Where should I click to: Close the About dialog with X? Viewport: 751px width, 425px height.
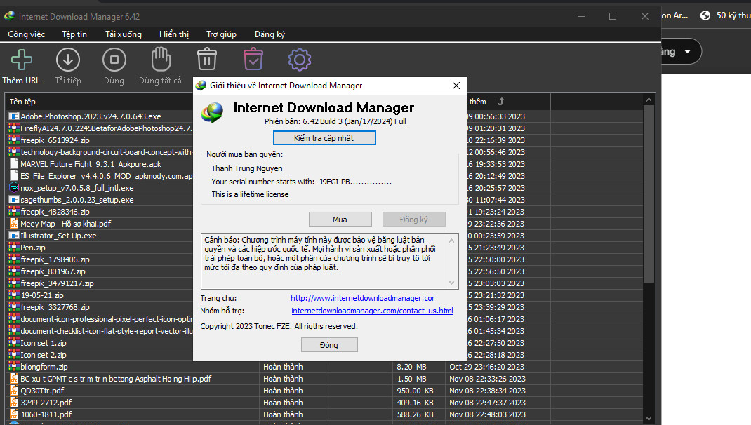[x=456, y=85]
